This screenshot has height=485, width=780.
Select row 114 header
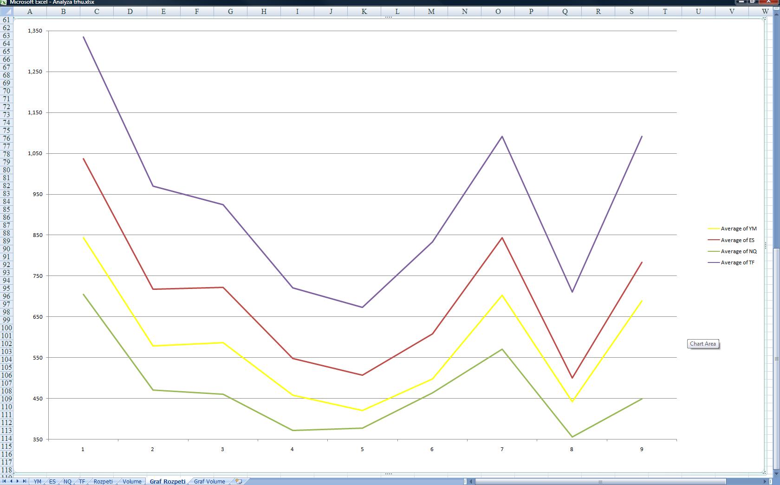6,439
